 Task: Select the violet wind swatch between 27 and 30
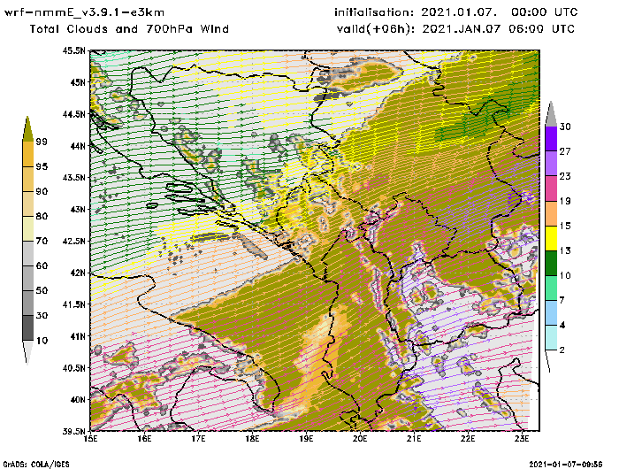(x=551, y=139)
